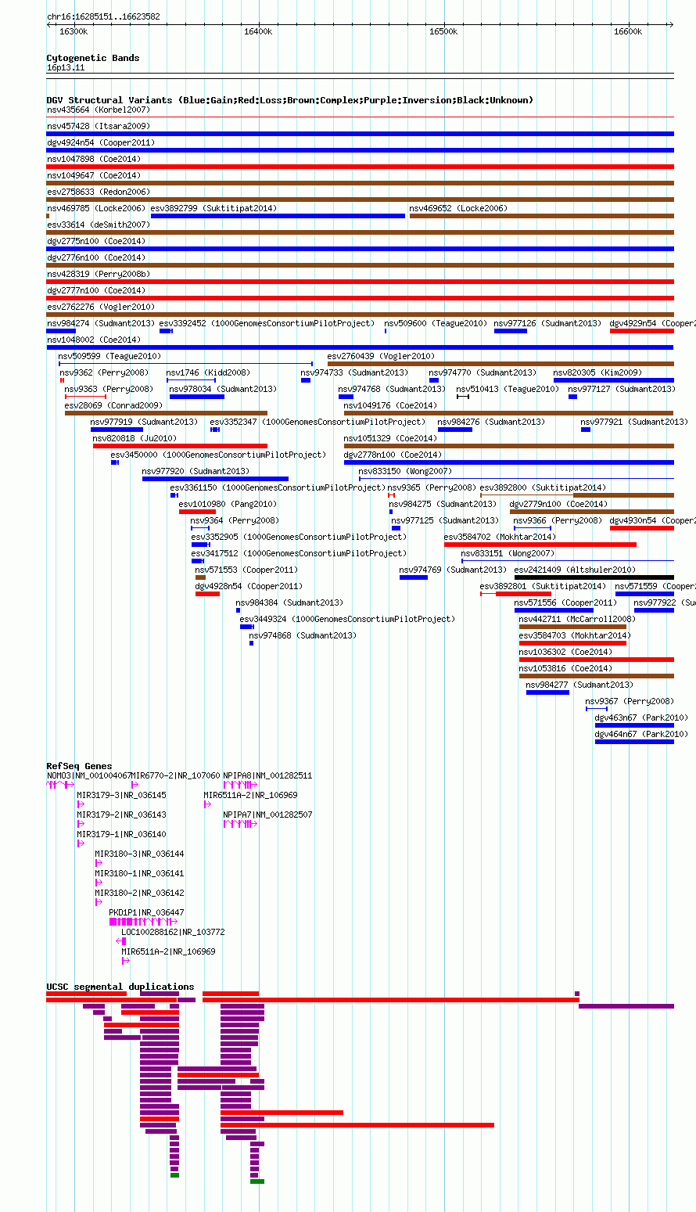Click gene label MIR3179-3|NR_036145
The height and width of the screenshot is (1212, 696).
[121, 795]
